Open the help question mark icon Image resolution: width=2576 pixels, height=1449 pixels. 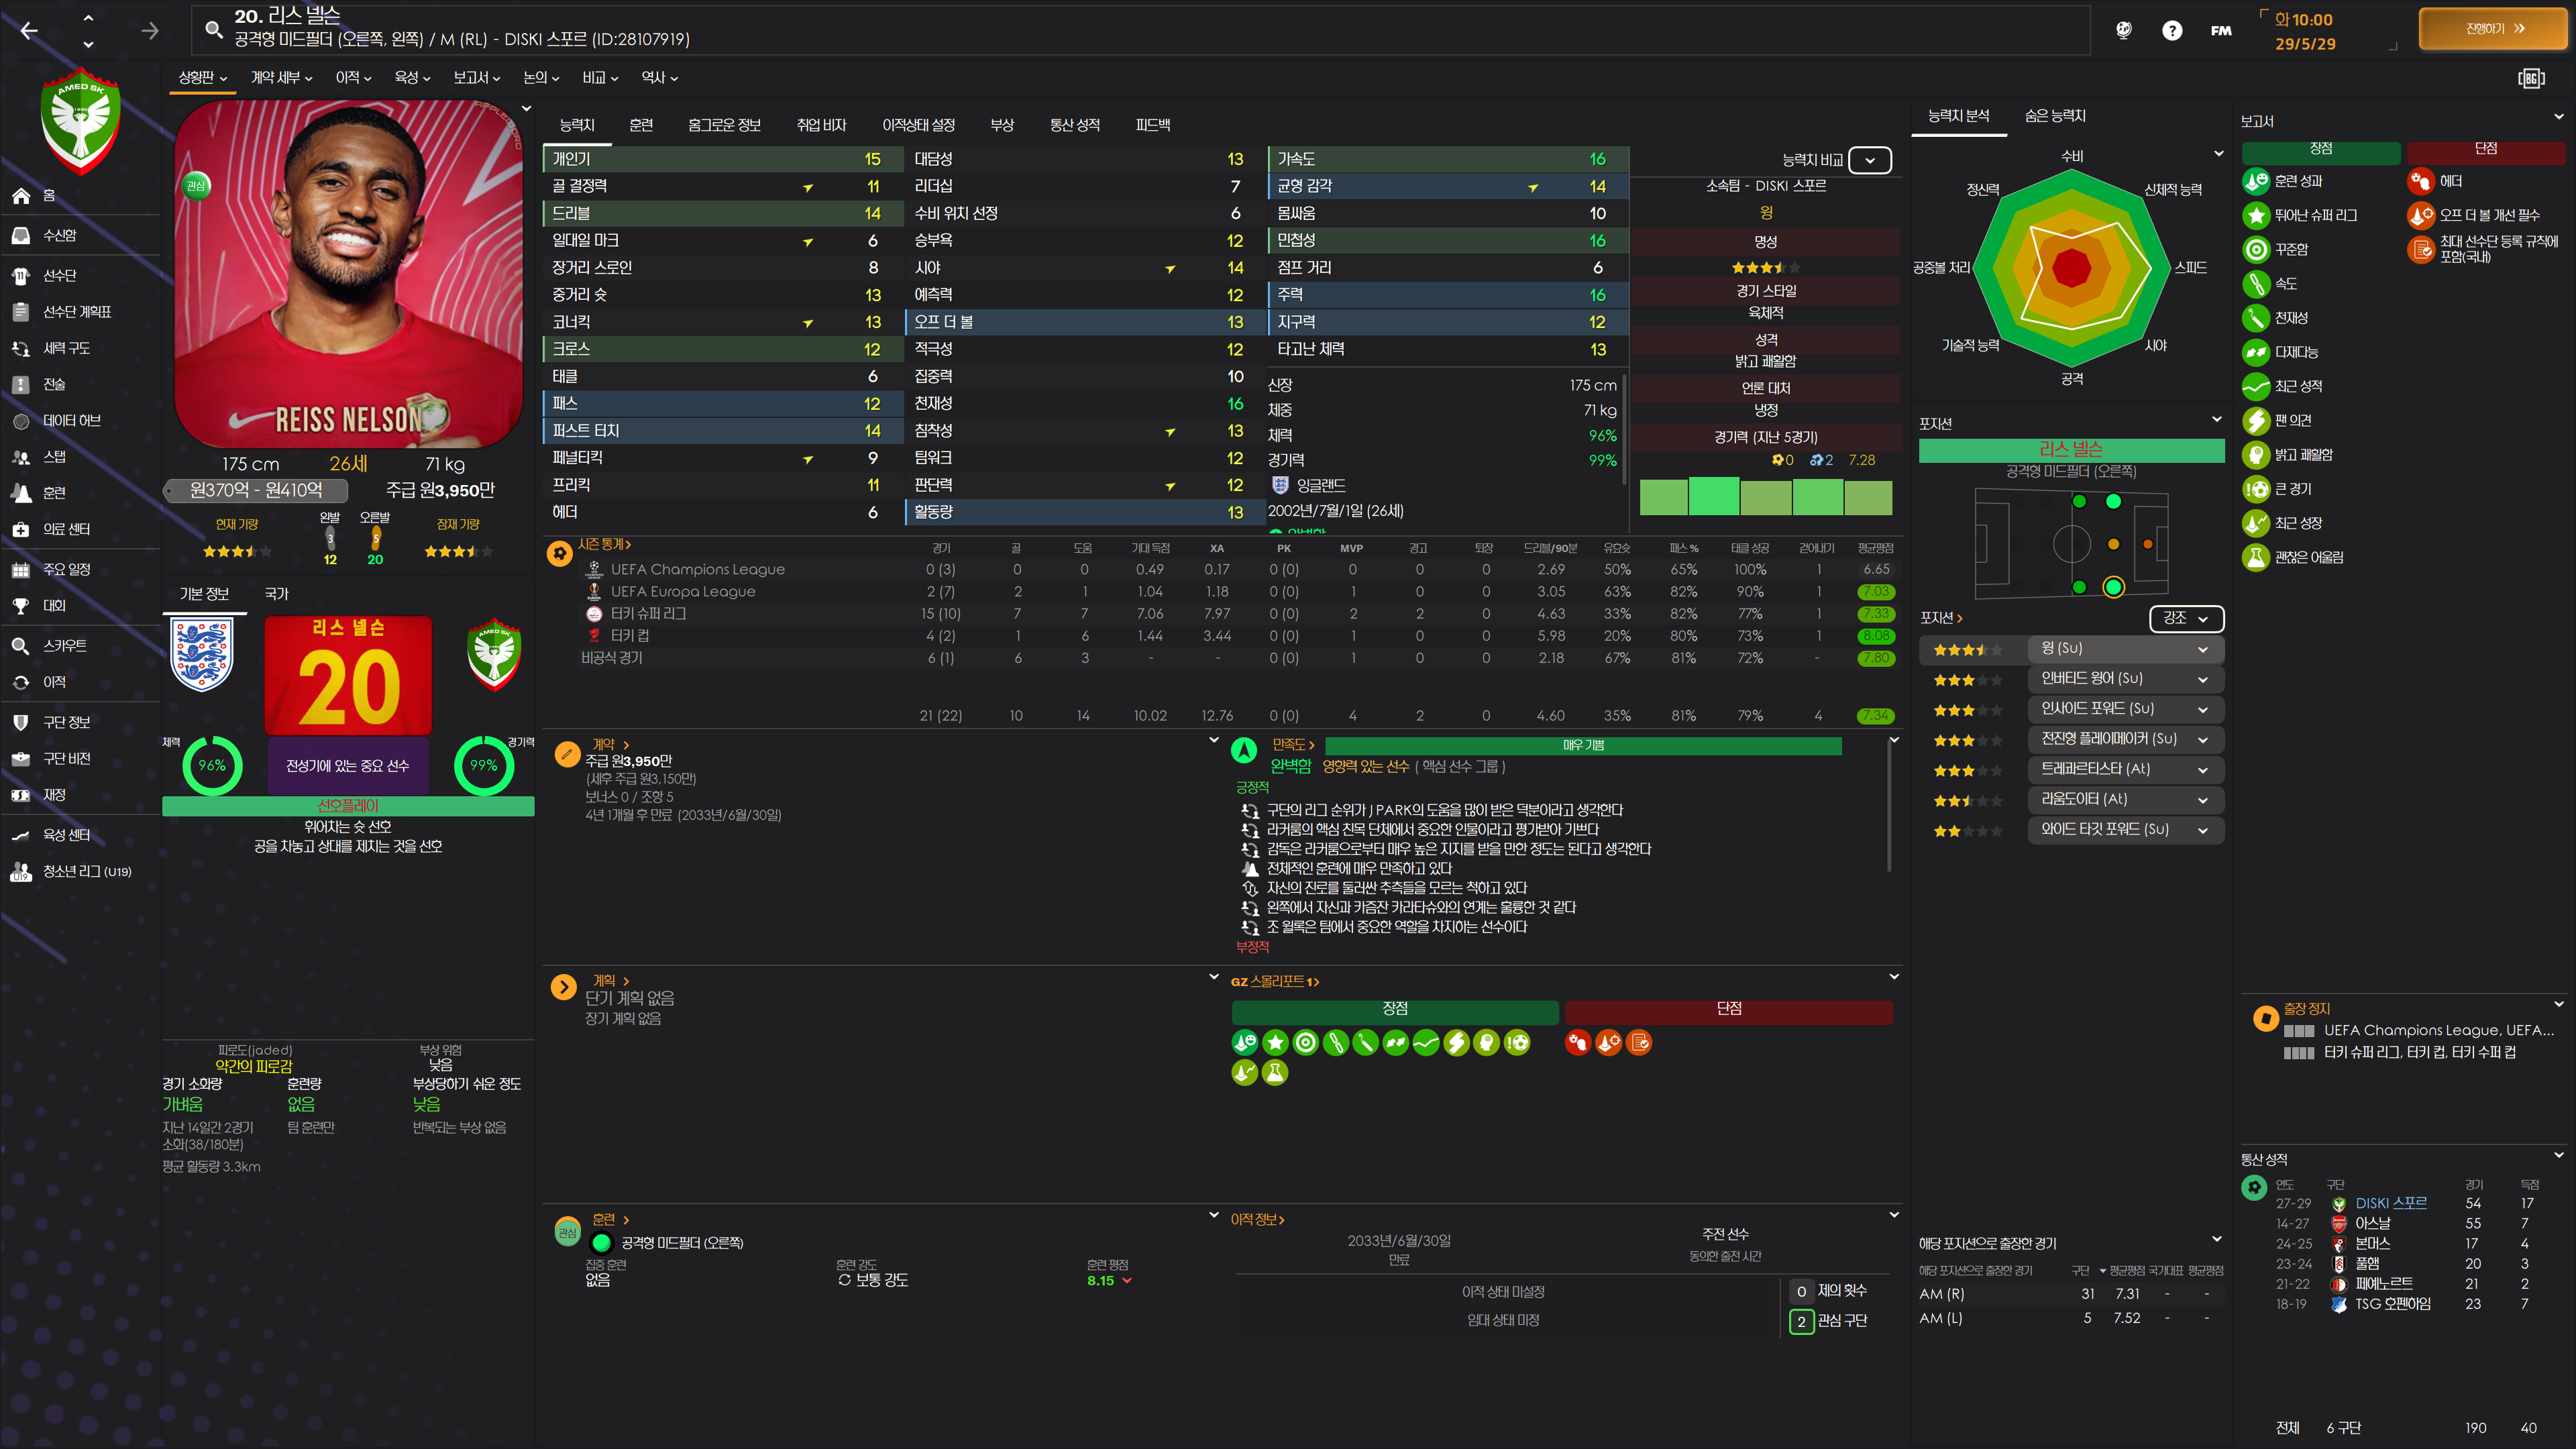[2171, 30]
